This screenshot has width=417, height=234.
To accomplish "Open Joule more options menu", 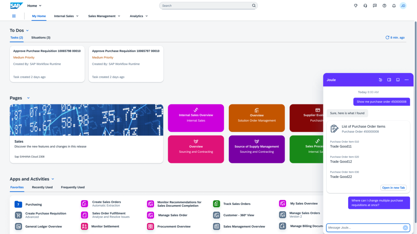I will (x=407, y=80).
